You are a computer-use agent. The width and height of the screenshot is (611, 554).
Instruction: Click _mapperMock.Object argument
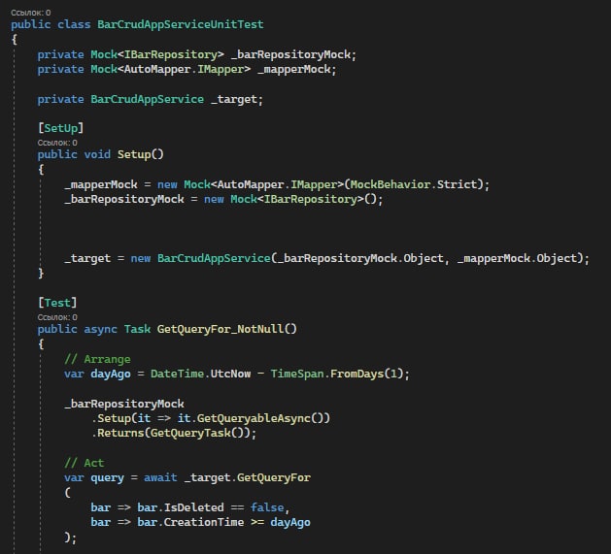520,258
